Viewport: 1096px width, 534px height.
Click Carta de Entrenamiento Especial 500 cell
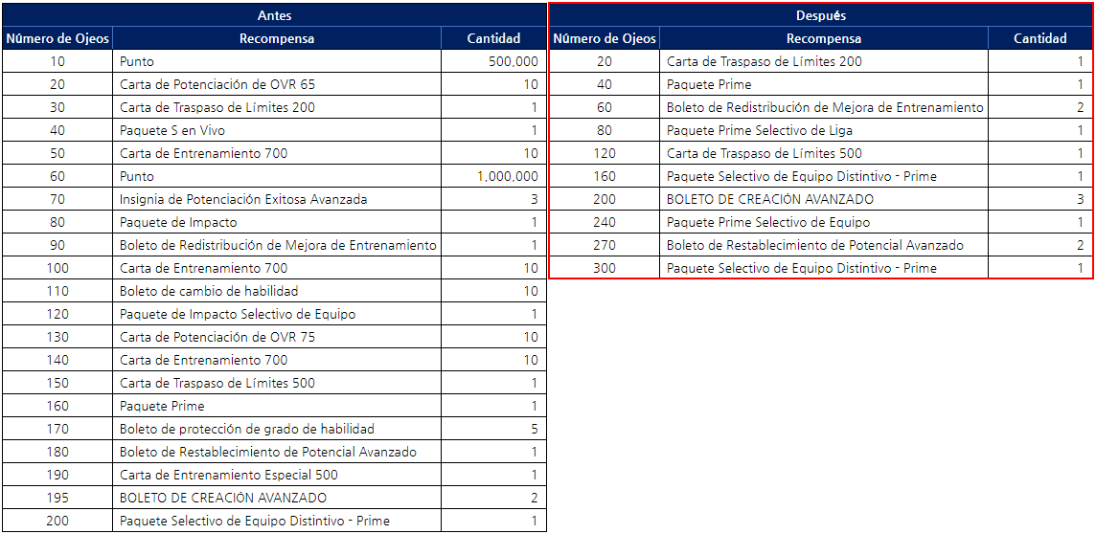click(229, 475)
